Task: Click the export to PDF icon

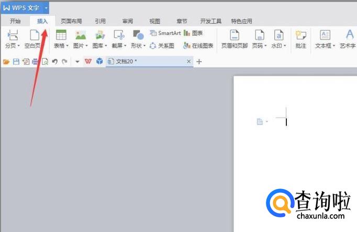Action: pos(26,62)
